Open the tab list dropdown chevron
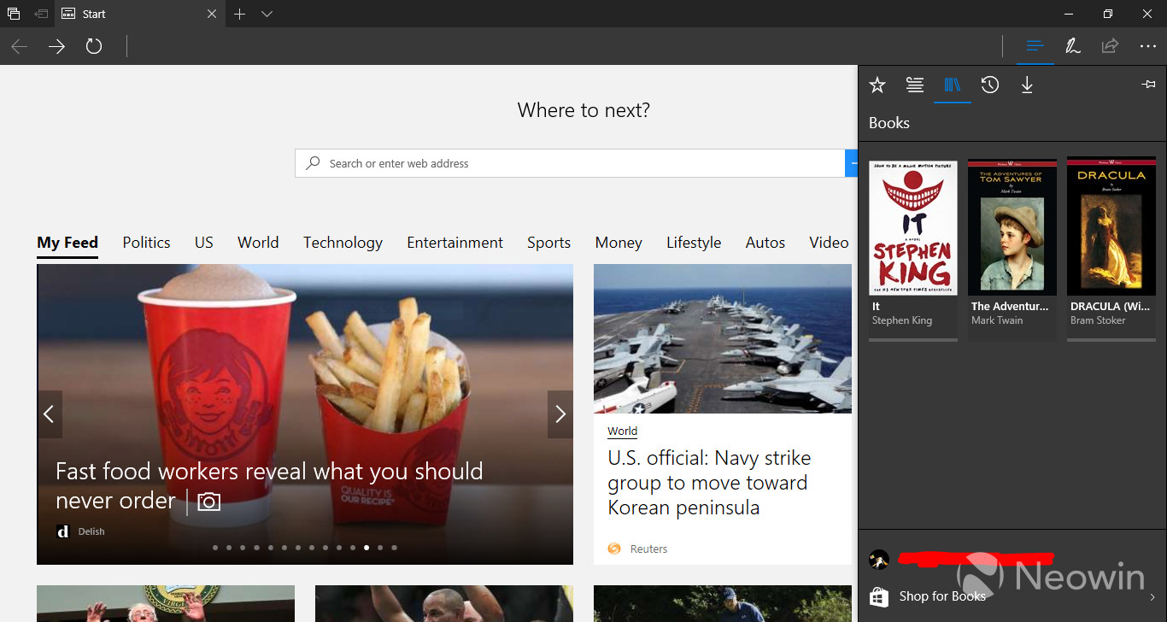Screen dimensions: 1167x622 click(267, 14)
